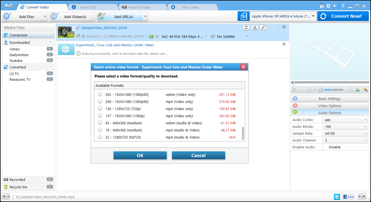Open the magic wand effects on SampleVideo row
The image size is (371, 202).
click(x=263, y=27)
